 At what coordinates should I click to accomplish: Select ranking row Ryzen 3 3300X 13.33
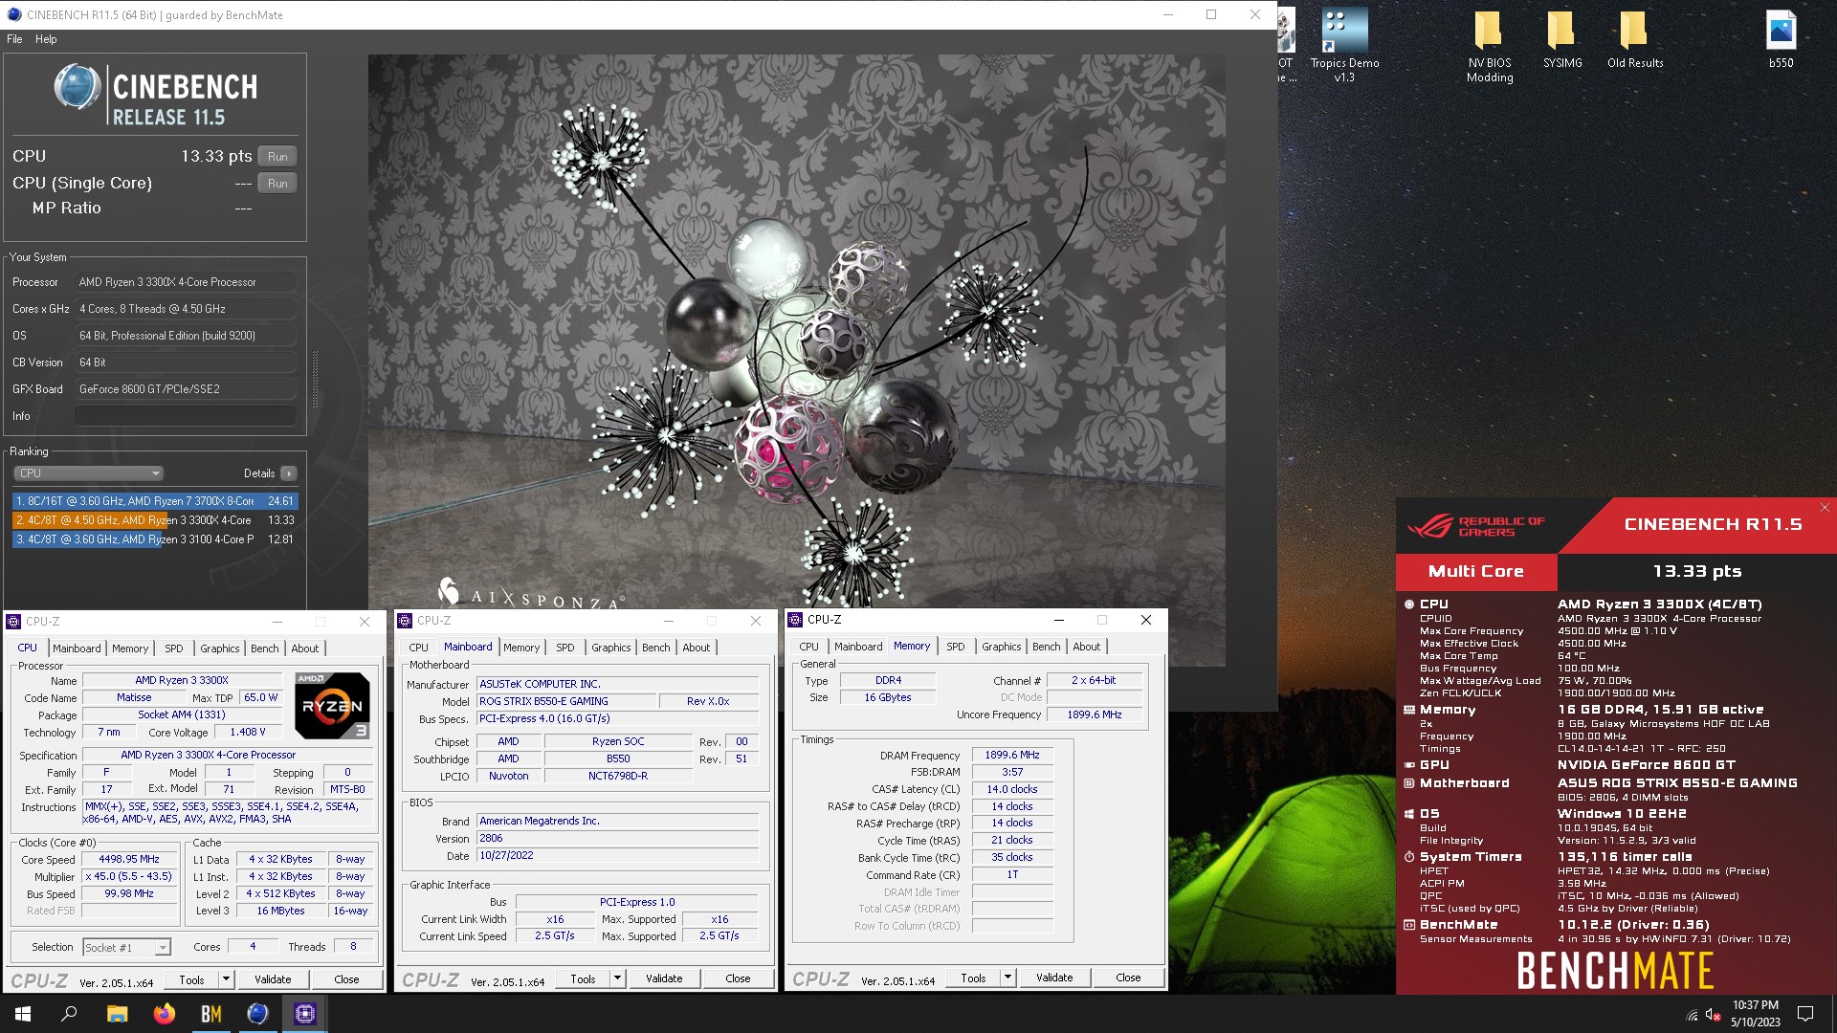[155, 520]
